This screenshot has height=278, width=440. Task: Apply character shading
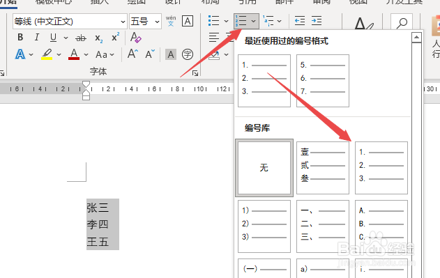point(171,54)
